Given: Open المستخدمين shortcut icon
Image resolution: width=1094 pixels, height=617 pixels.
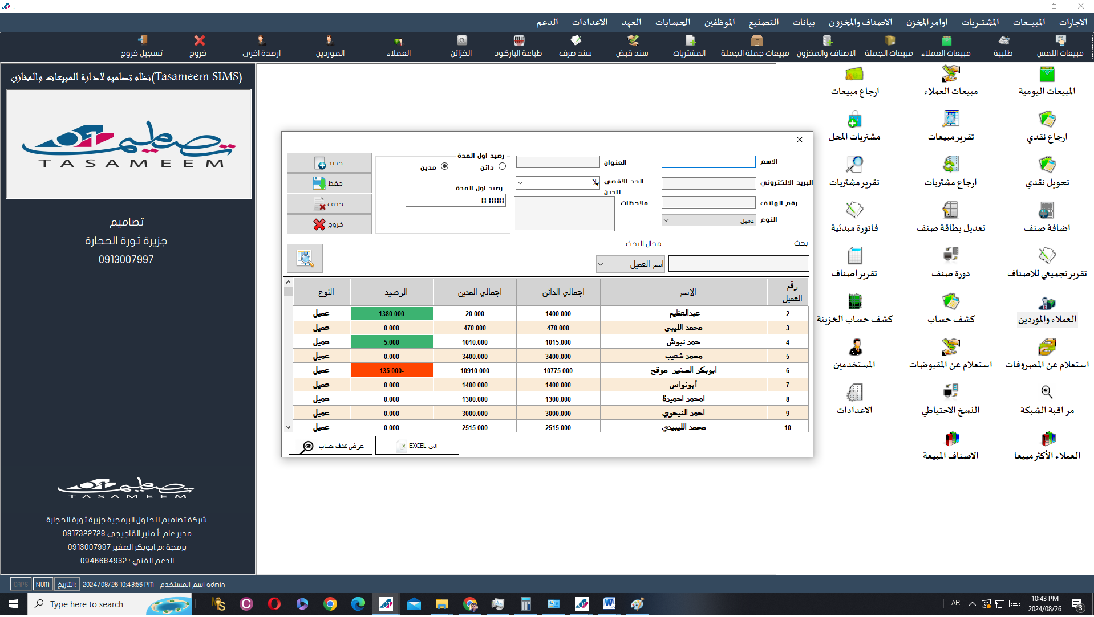Looking at the screenshot, I should tap(854, 354).
